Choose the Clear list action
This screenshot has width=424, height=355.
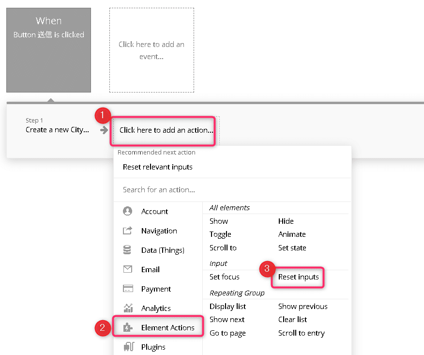tap(292, 320)
